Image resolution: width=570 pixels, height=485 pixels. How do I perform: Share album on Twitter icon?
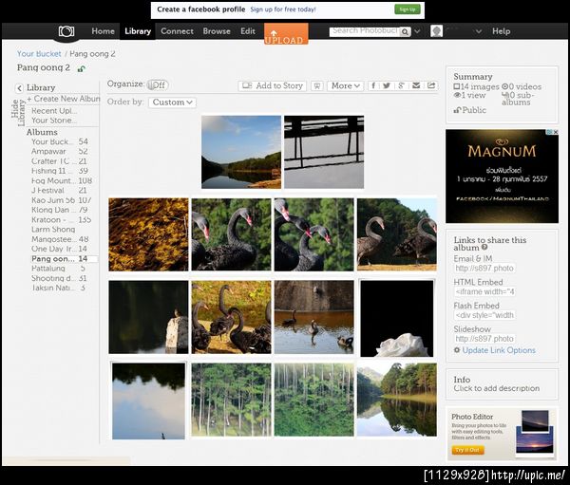[387, 85]
